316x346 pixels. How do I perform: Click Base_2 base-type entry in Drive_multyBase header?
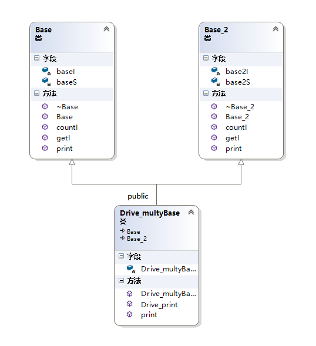[x=137, y=238]
